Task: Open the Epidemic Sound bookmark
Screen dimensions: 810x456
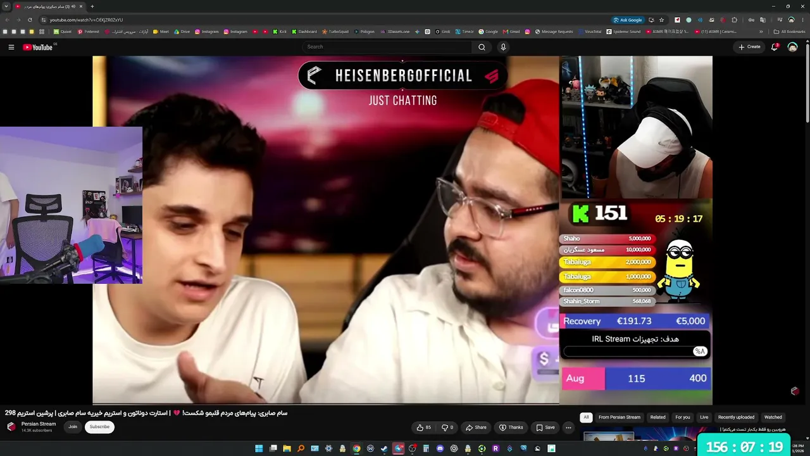Action: tap(624, 32)
